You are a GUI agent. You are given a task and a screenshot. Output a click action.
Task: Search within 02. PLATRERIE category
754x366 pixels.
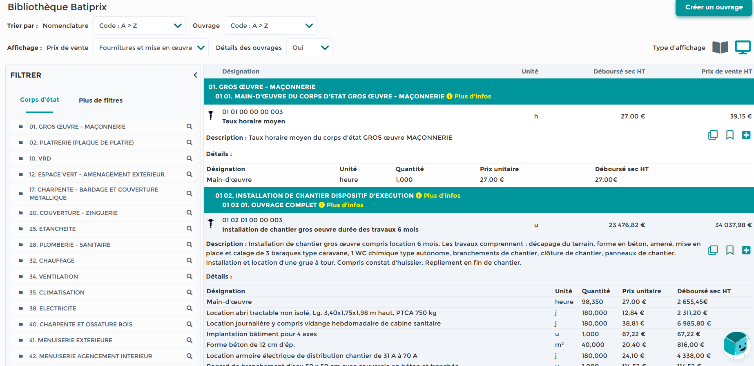coord(190,143)
